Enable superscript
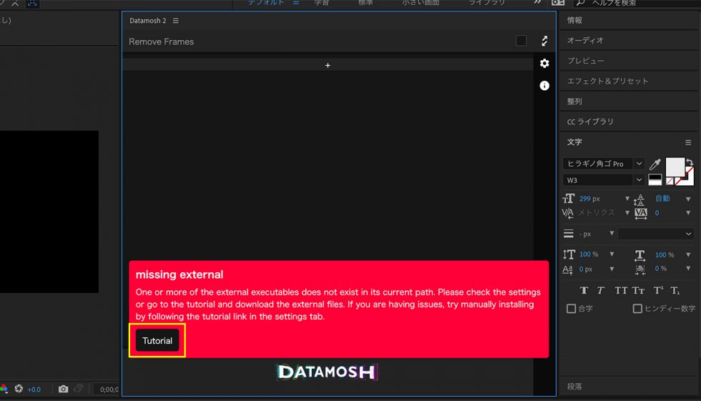 pos(658,291)
